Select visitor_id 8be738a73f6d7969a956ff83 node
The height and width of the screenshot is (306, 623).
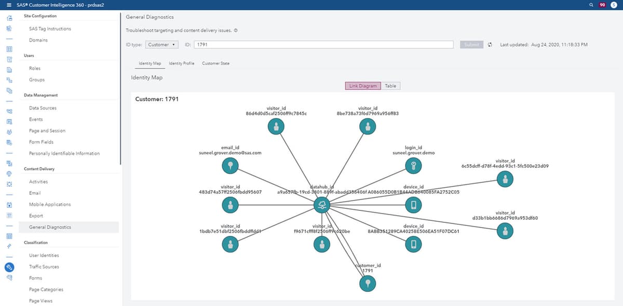(x=368, y=126)
